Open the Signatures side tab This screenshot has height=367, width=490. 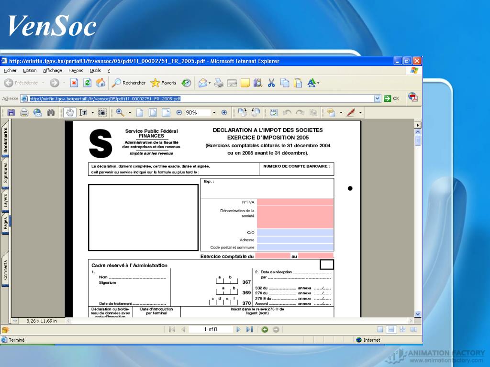tap(5, 173)
